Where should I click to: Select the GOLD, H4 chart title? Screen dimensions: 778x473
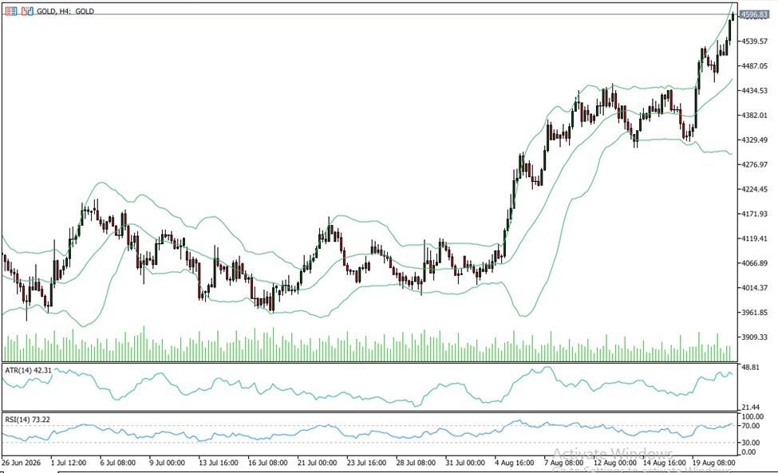click(x=65, y=11)
